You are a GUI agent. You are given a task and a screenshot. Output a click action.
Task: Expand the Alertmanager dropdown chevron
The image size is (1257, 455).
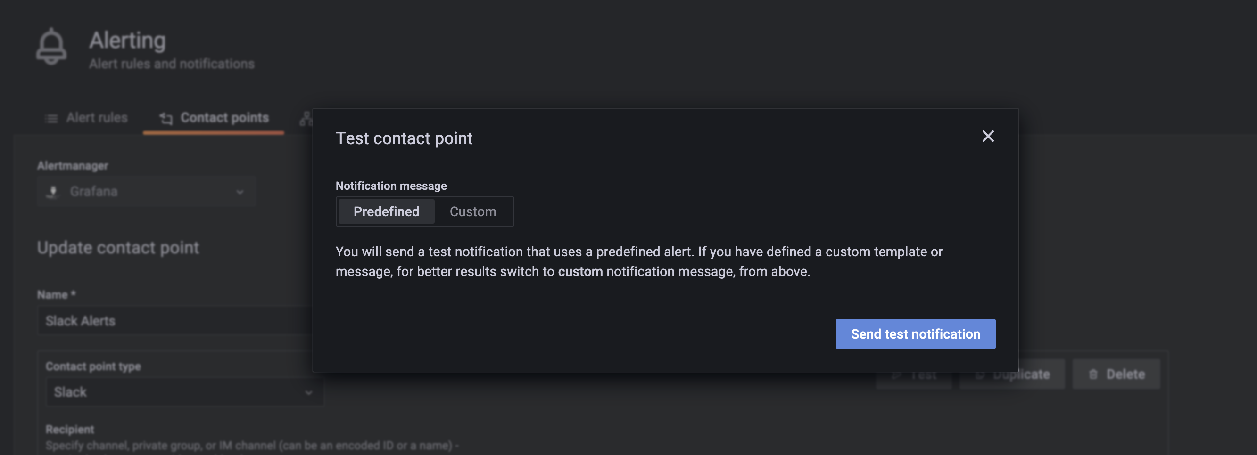tap(240, 192)
